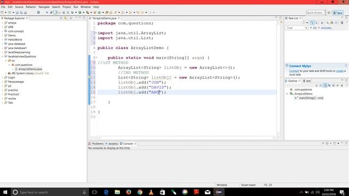Click the Debug bug icon in toolbar

coord(73,13)
